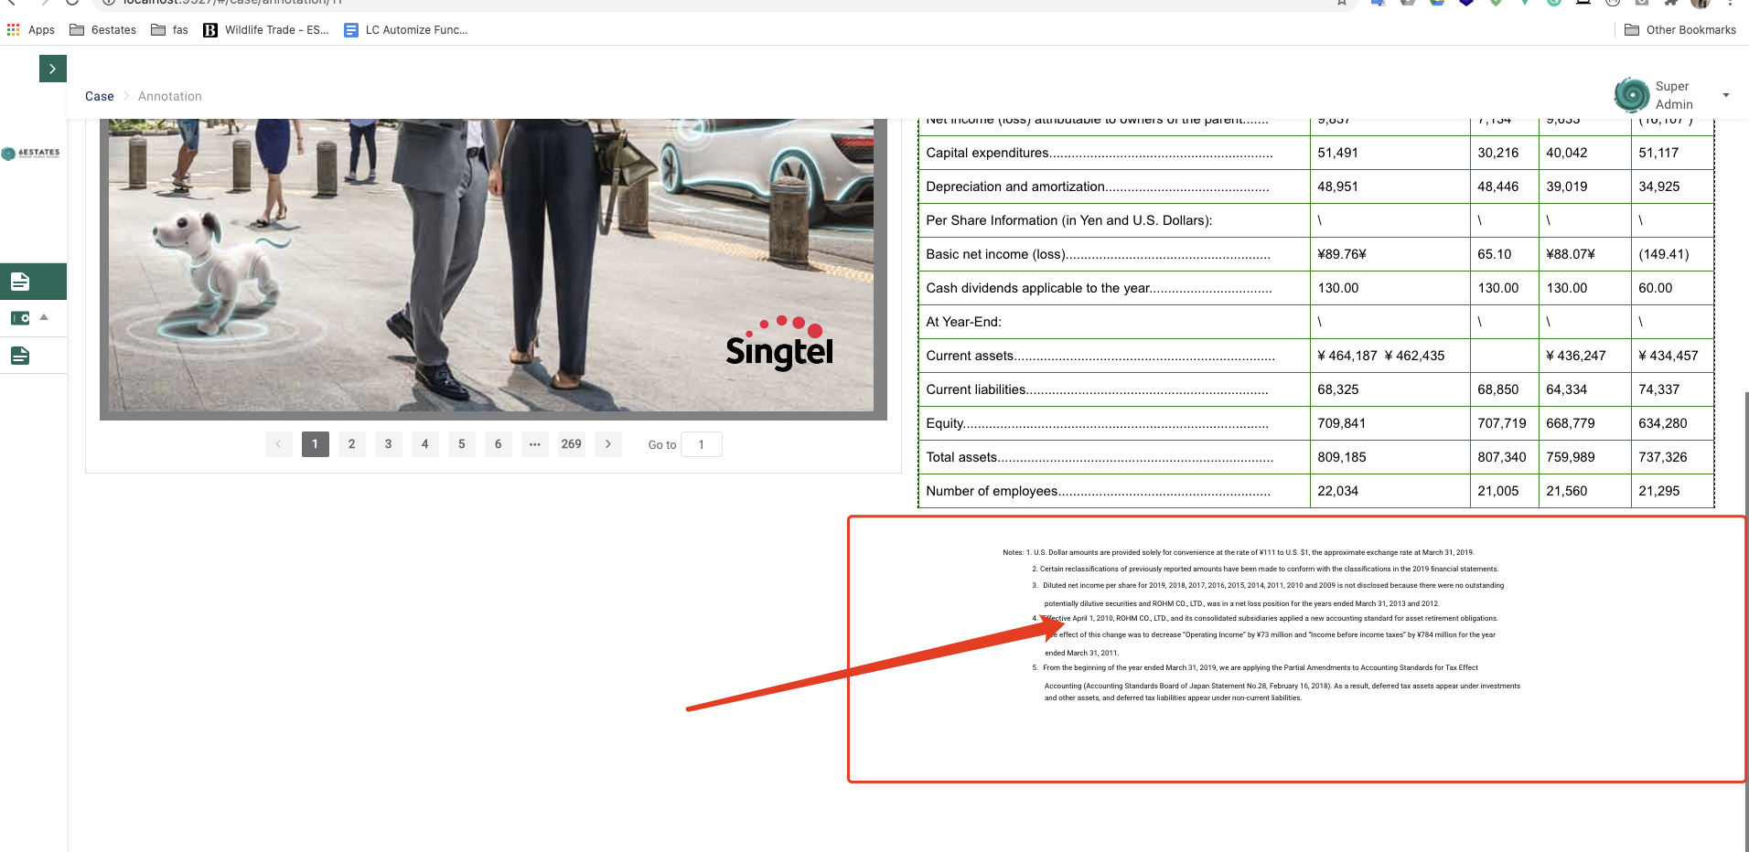Screen dimensions: 1749x852
Task: Go to the previous page of the document
Action: pyautogui.click(x=279, y=444)
